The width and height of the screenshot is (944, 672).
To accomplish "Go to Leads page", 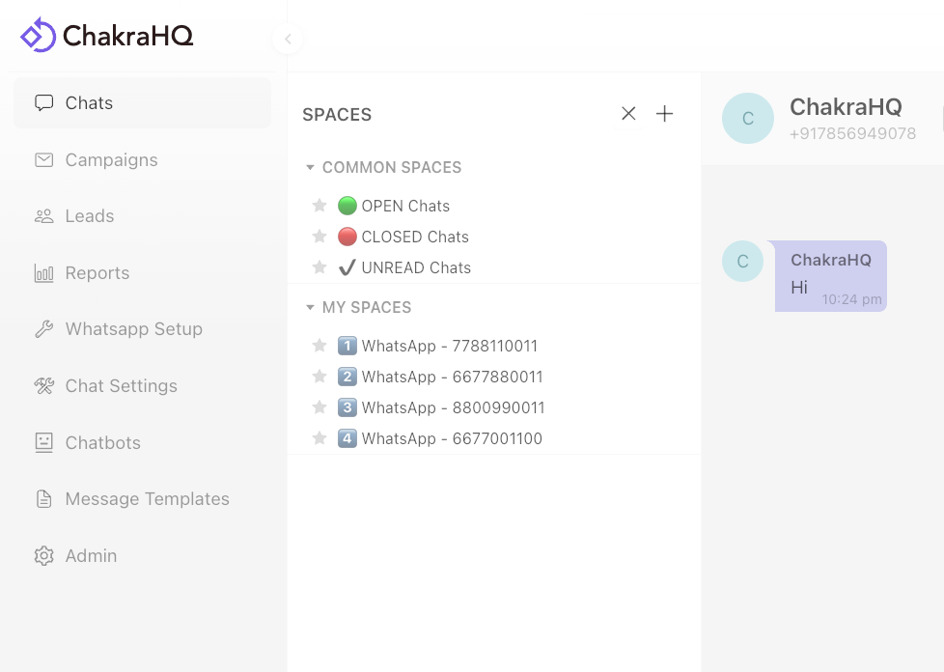I will [x=142, y=216].
